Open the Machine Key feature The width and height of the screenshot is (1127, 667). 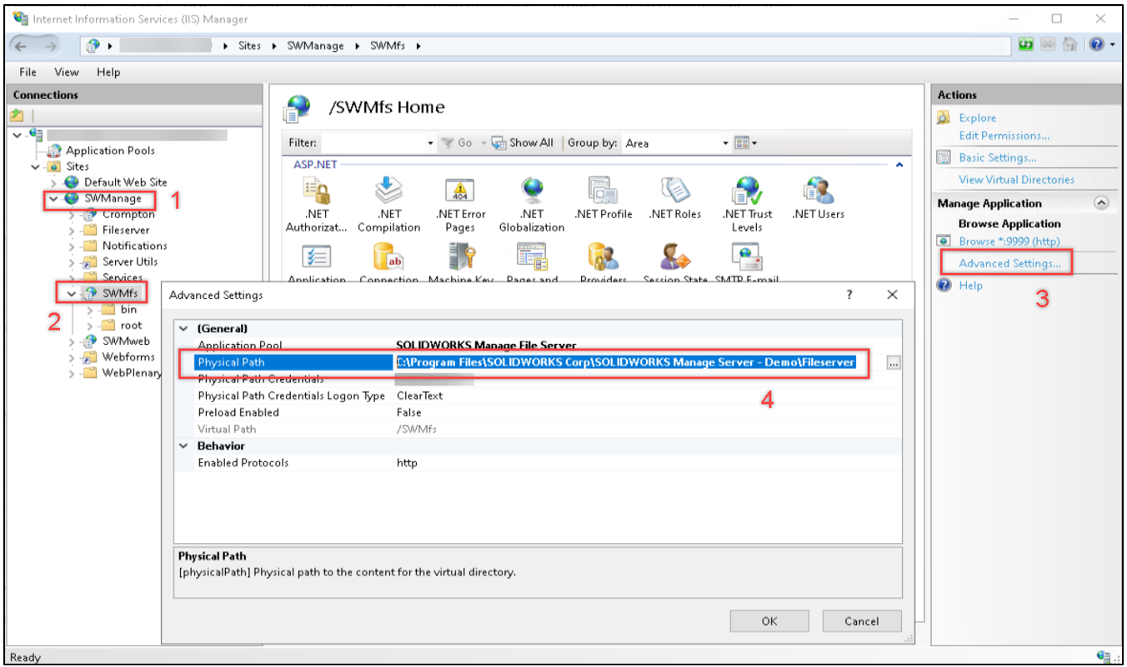[x=460, y=258]
